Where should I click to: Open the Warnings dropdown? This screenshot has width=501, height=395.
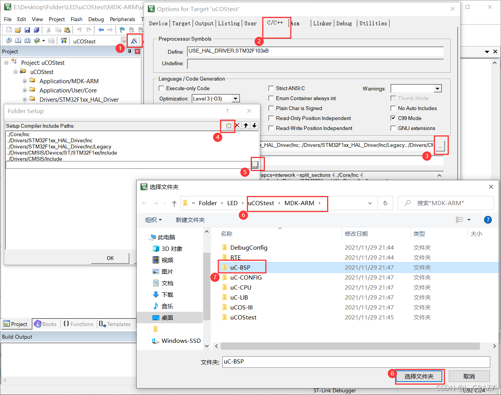(x=438, y=89)
